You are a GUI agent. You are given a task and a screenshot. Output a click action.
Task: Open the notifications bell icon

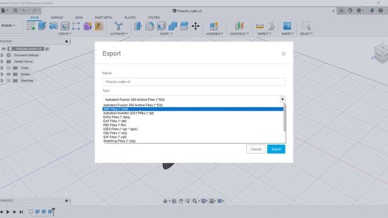(x=372, y=11)
